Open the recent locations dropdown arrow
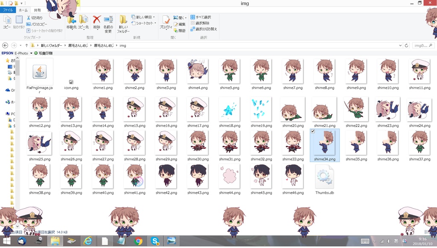The height and width of the screenshot is (248, 437). pyautogui.click(x=20, y=45)
